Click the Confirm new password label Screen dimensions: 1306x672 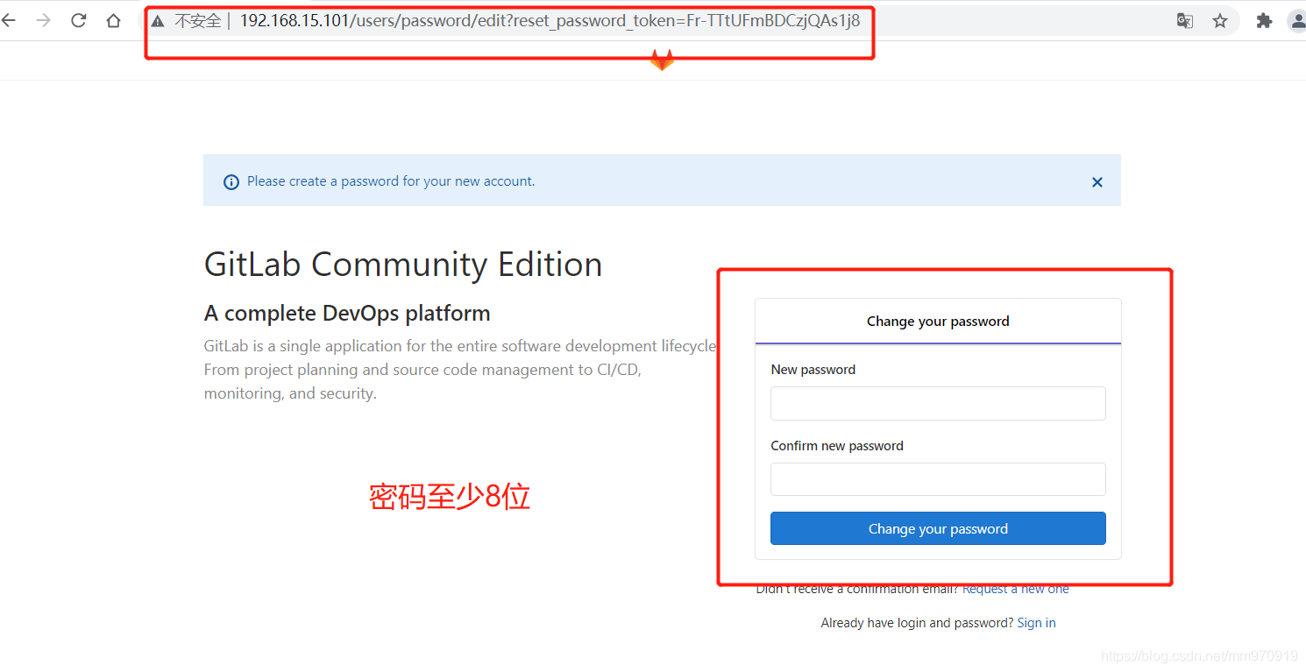pos(837,446)
